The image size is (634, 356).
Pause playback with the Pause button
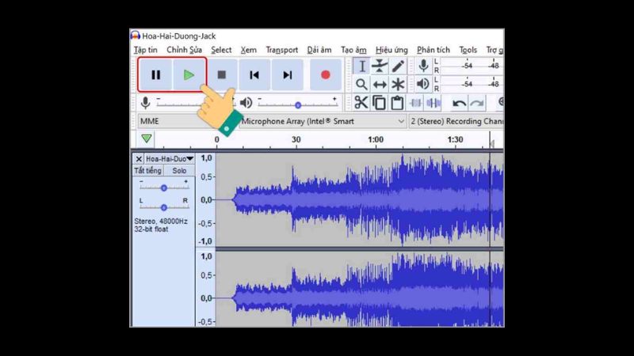(x=156, y=74)
